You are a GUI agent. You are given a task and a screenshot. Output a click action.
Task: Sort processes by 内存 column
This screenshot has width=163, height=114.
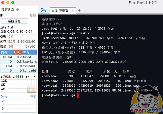tap(4, 52)
